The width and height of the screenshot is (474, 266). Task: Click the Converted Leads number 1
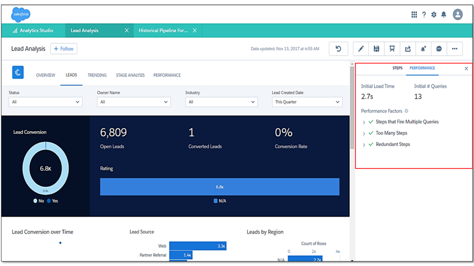click(191, 133)
